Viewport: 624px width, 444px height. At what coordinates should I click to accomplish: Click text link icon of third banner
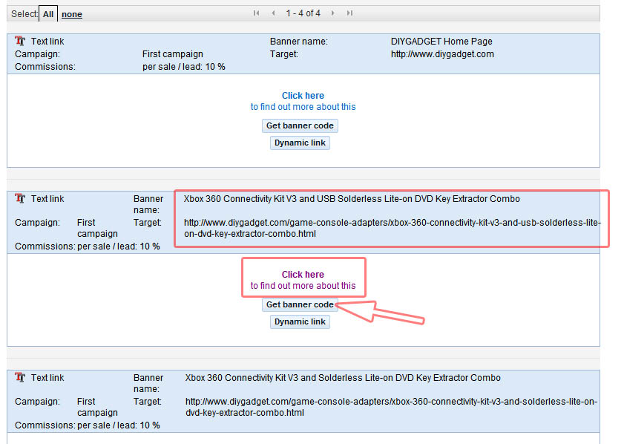pyautogui.click(x=20, y=378)
